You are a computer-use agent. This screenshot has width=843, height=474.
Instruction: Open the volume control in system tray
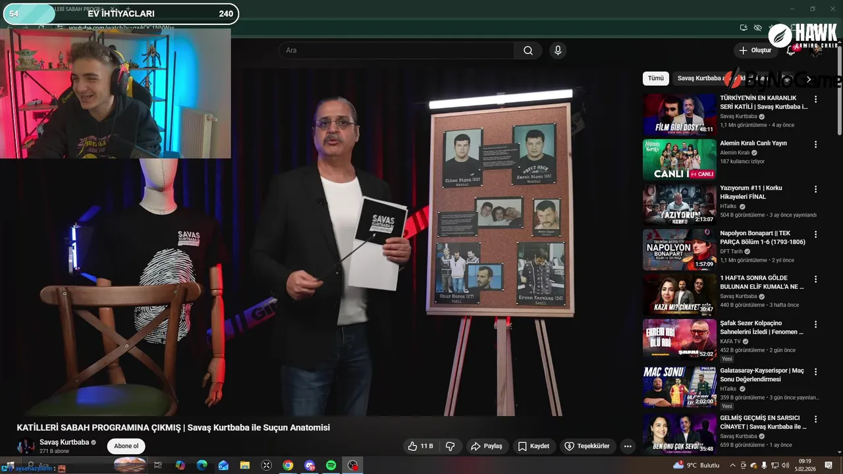point(785,465)
